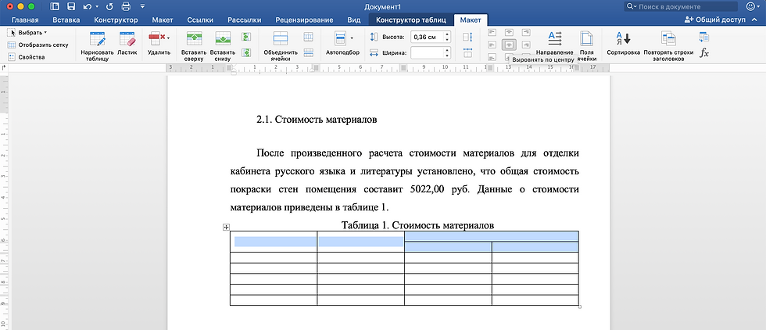Click the formula fx icon
This screenshot has height=330, width=766.
704,52
